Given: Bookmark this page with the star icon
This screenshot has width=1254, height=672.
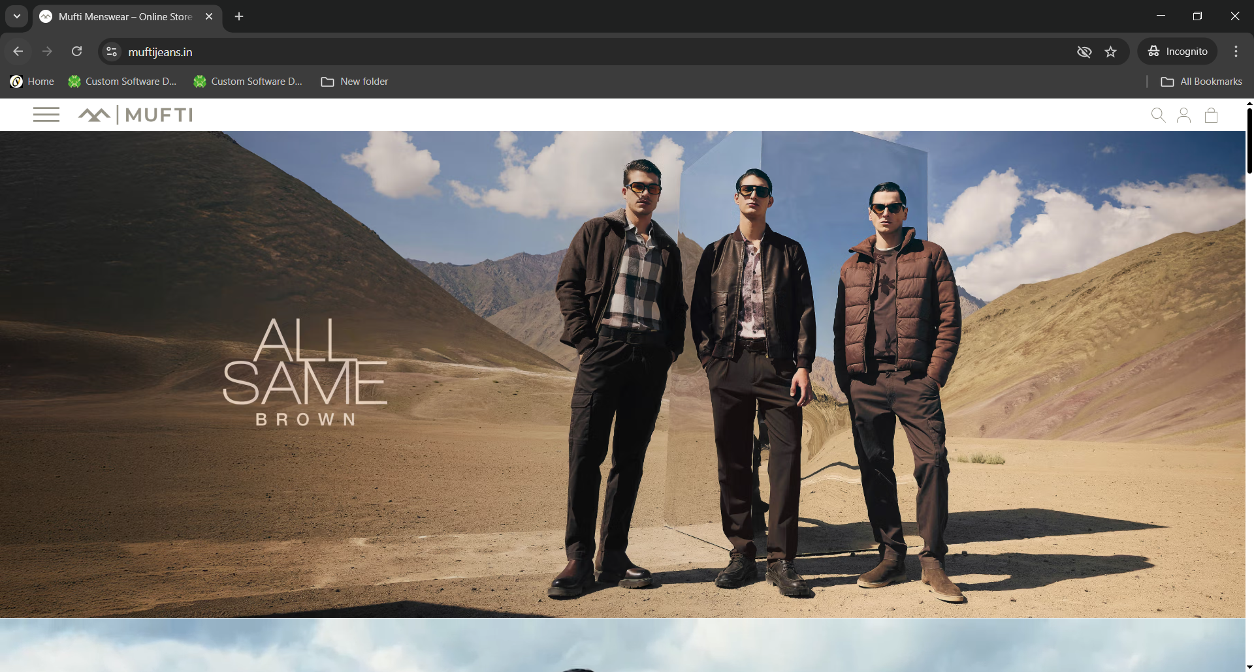Looking at the screenshot, I should point(1110,52).
